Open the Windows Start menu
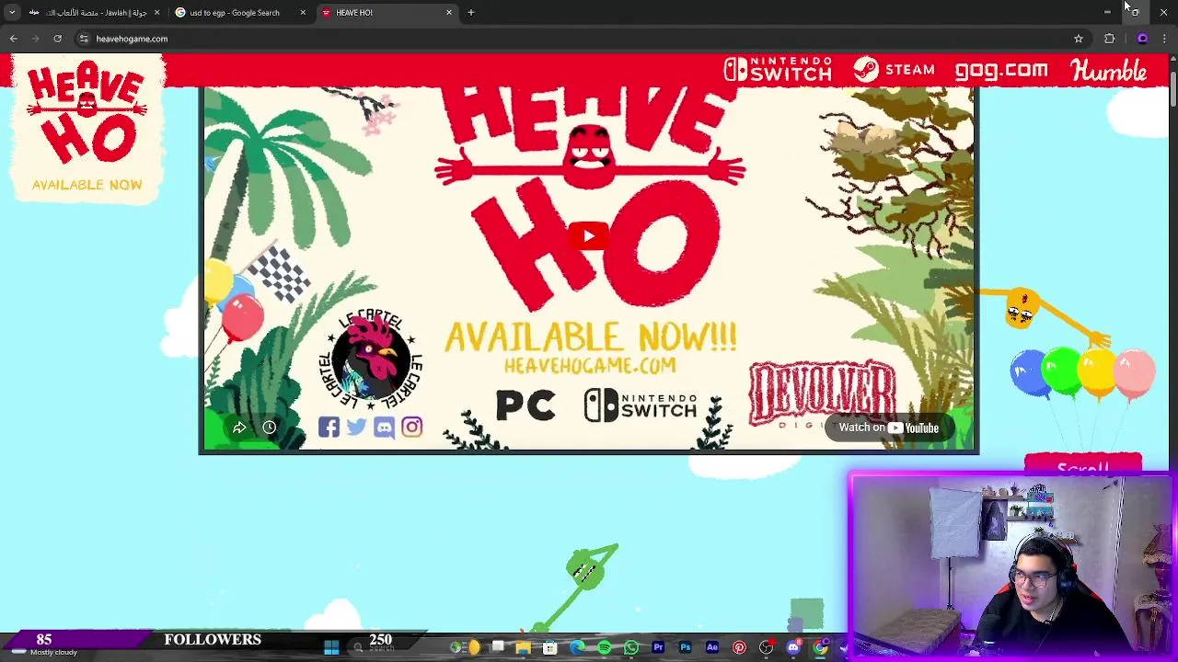 click(331, 648)
